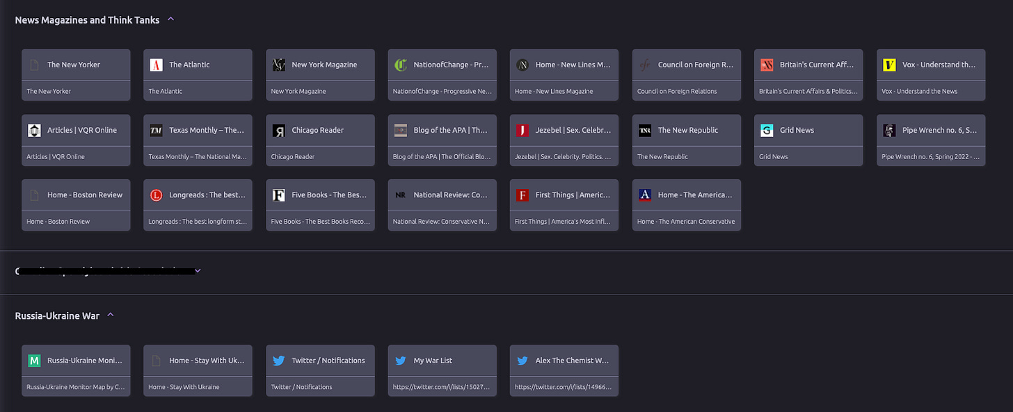This screenshot has height=412, width=1013.
Task: Click 'Five Books - The Best Books Reco...' subtitle
Action: click(x=320, y=222)
